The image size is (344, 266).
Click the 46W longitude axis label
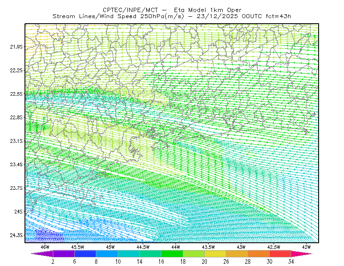[45, 247]
